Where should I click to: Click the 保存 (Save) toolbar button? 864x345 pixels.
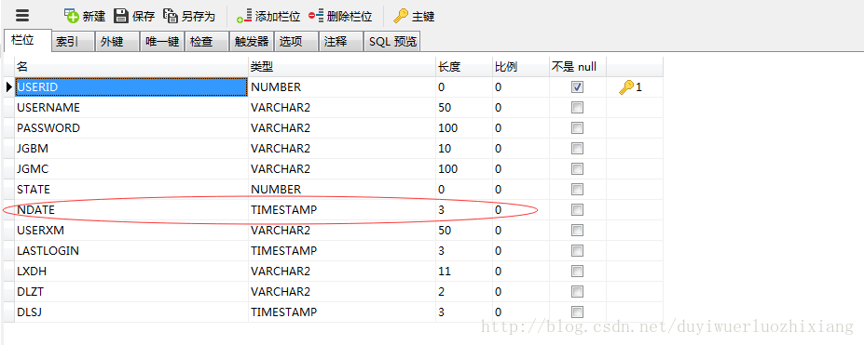(134, 16)
